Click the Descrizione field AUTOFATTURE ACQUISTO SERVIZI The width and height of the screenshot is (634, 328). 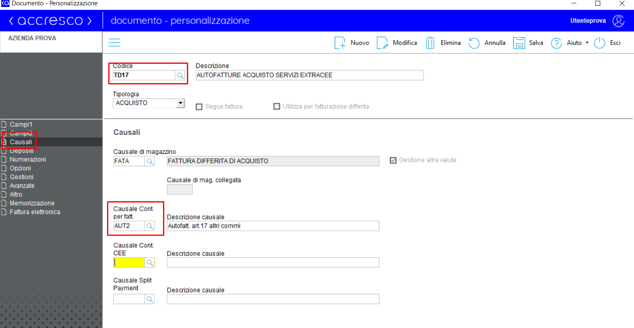310,75
